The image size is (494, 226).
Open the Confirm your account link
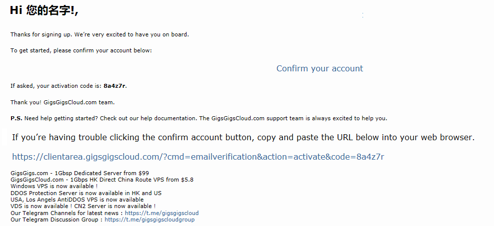tap(319, 68)
